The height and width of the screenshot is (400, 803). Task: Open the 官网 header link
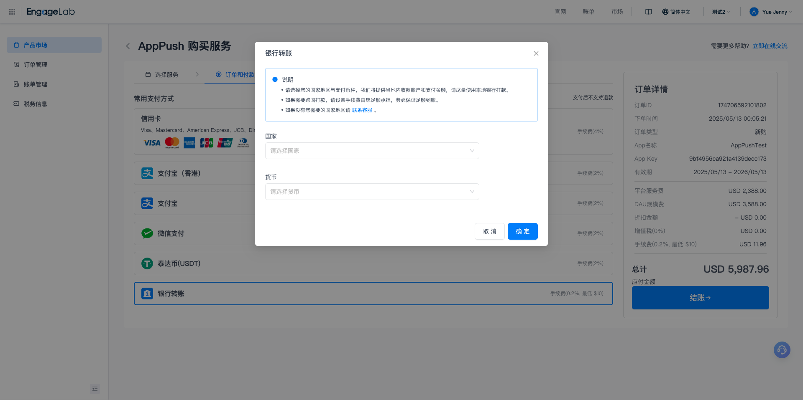pyautogui.click(x=560, y=12)
